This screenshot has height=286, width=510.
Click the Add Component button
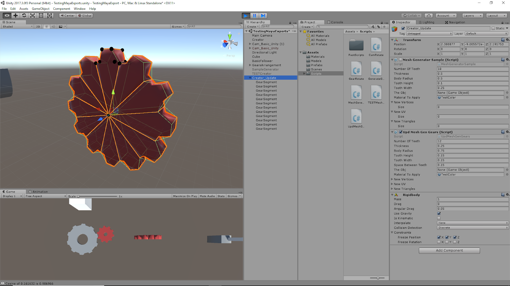coord(449,250)
